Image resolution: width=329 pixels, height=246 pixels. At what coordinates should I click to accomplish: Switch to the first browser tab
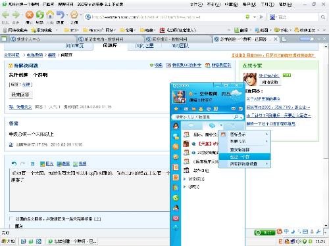point(43,39)
